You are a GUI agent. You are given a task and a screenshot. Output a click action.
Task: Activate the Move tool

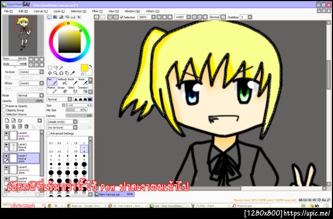(x=50, y=73)
